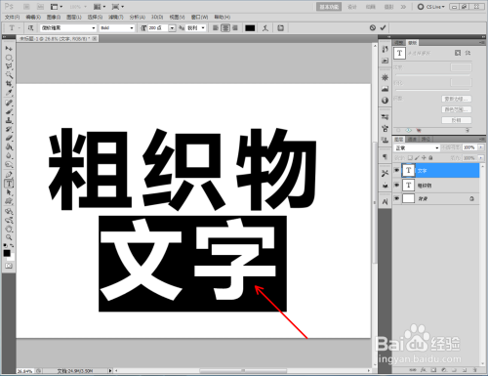The height and width of the screenshot is (376, 488).
Task: Click the document tab title
Action: point(54,39)
